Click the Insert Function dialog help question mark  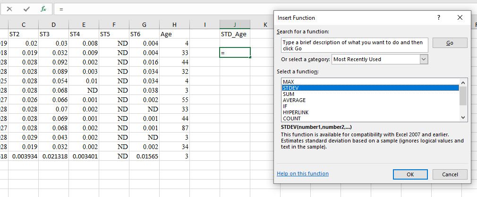[438, 17]
